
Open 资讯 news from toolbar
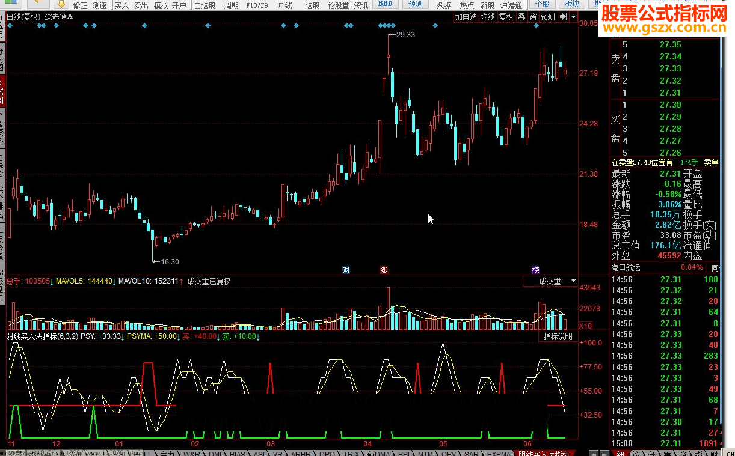tap(361, 5)
